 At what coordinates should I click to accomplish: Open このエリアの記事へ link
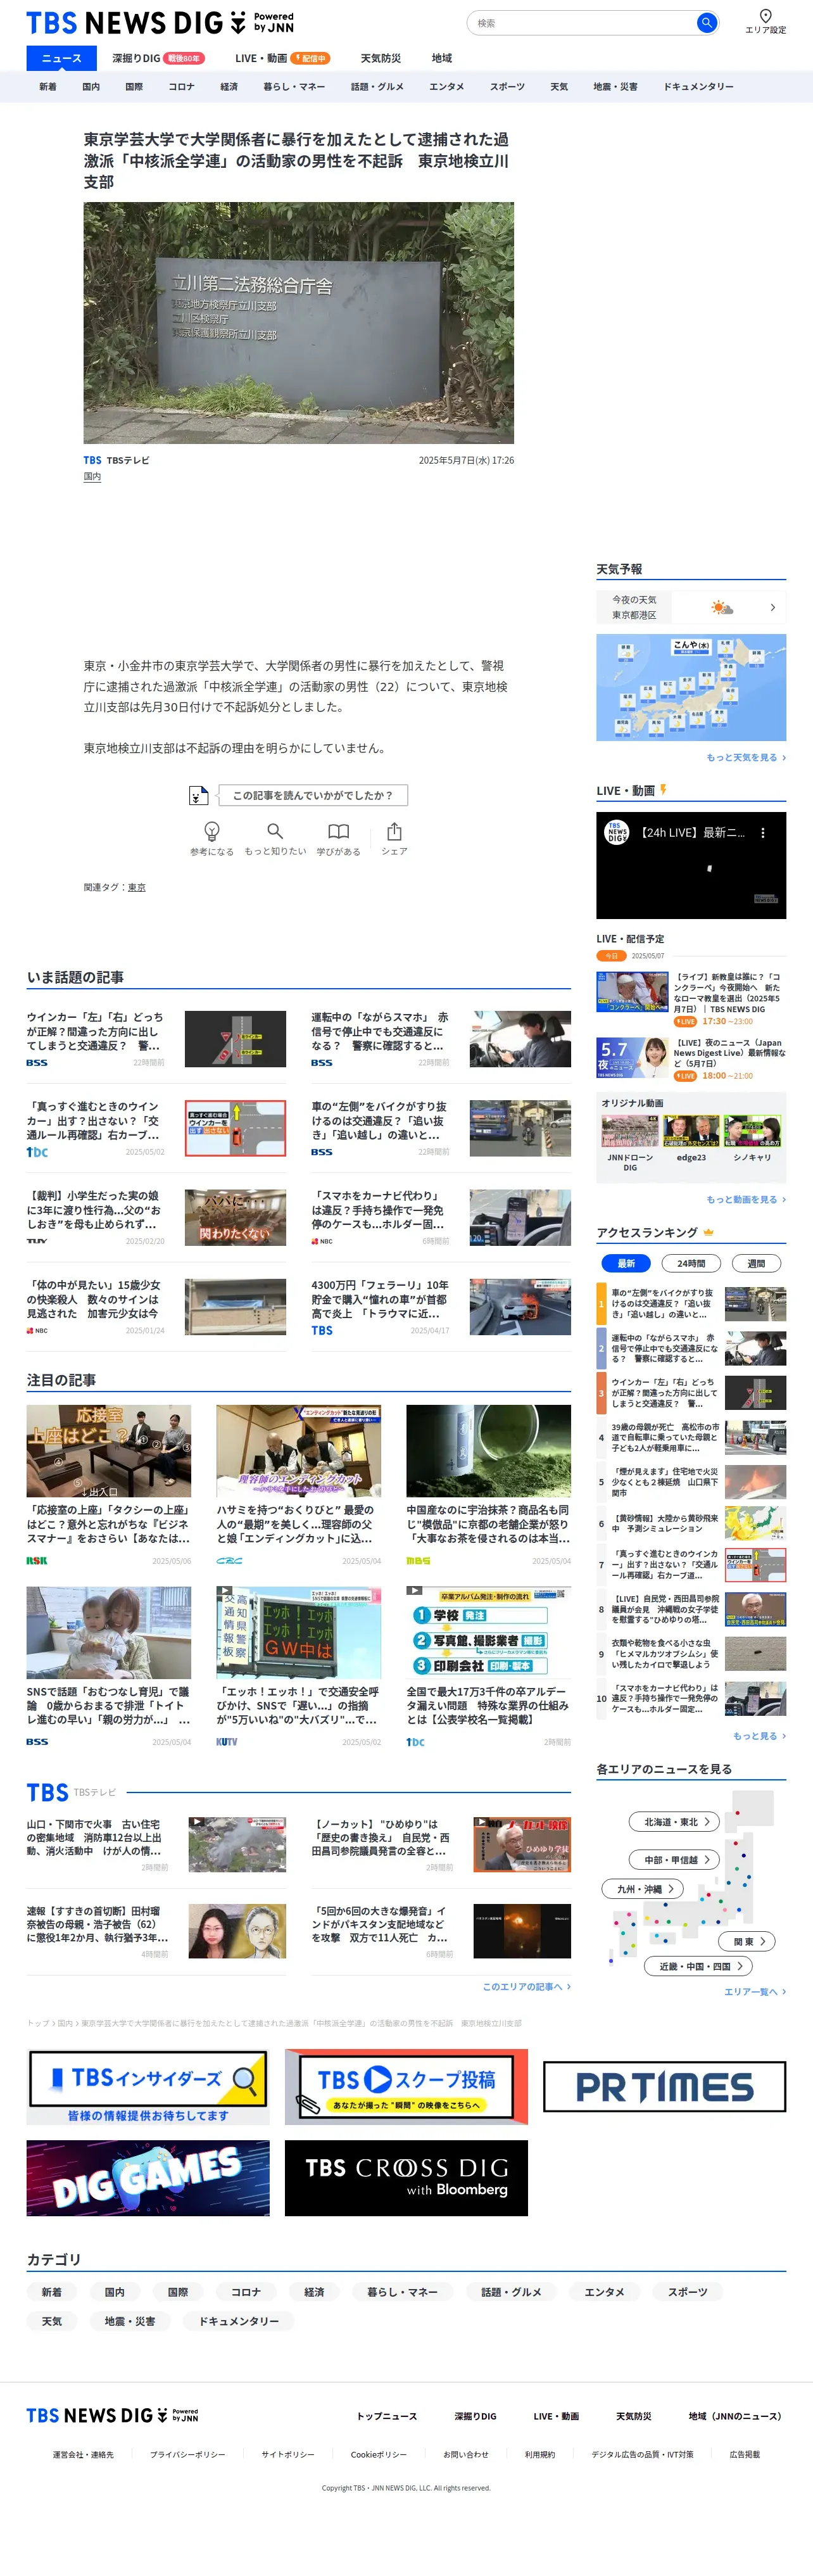coord(527,1986)
